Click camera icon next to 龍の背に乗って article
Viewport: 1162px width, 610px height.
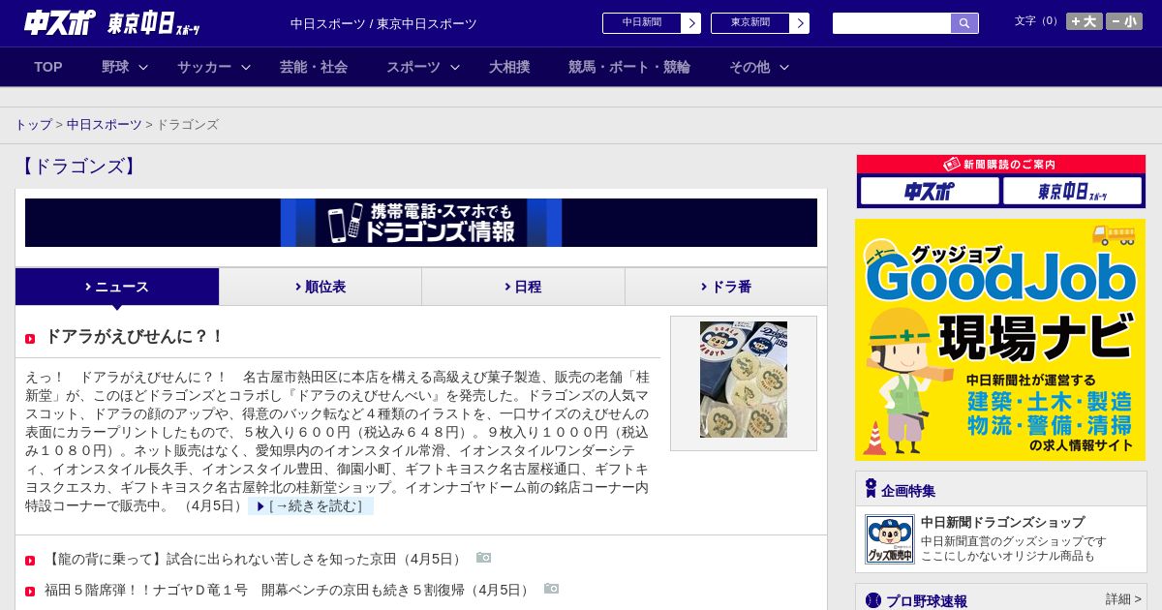click(x=484, y=558)
